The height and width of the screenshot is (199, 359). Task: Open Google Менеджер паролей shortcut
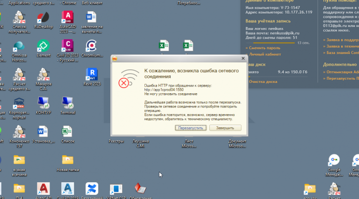[334, 166]
